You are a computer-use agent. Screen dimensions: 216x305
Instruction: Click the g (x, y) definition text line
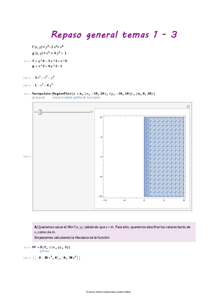click(49, 53)
